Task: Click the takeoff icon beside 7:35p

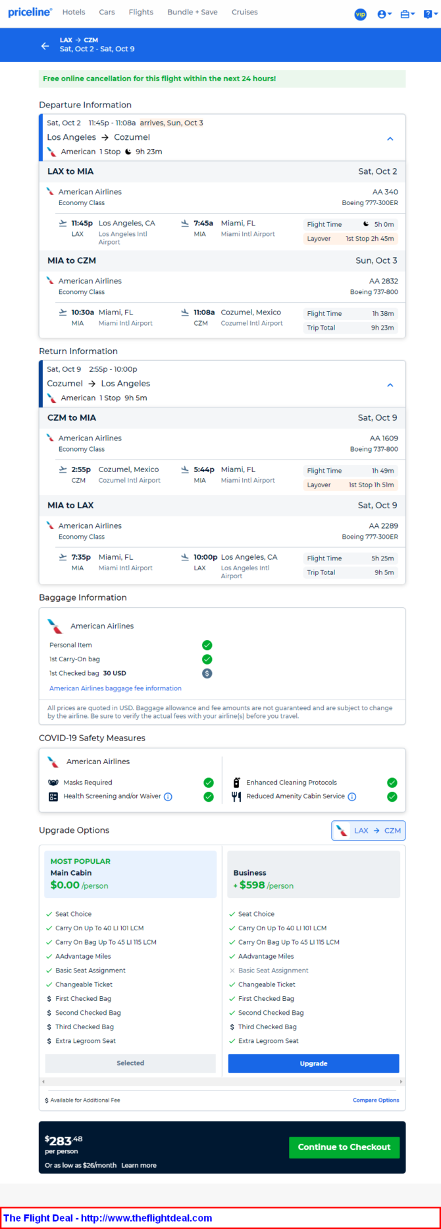Action: (63, 557)
